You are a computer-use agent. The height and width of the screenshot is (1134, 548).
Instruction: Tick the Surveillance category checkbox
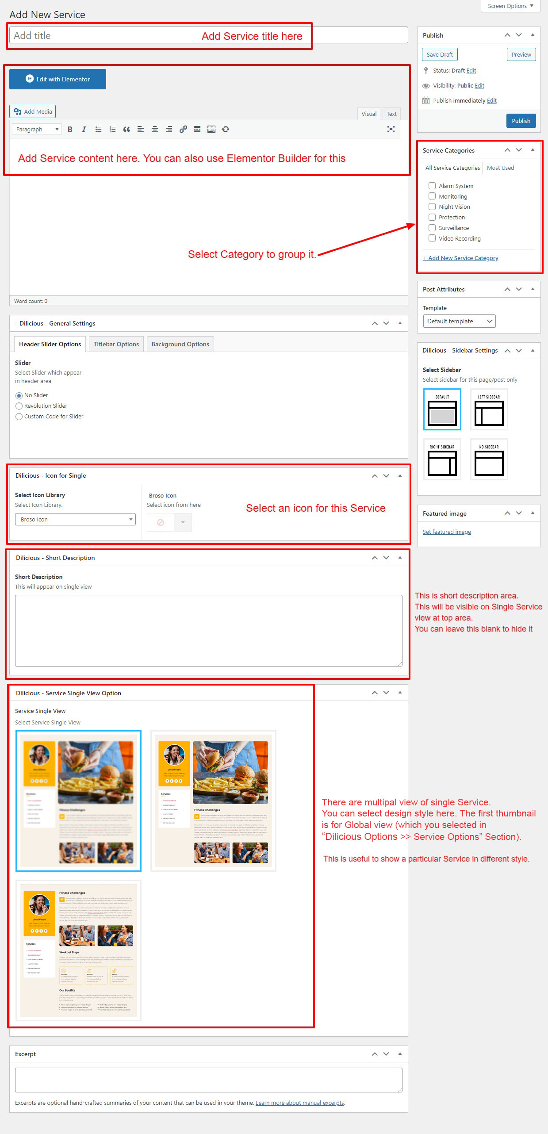click(x=432, y=228)
